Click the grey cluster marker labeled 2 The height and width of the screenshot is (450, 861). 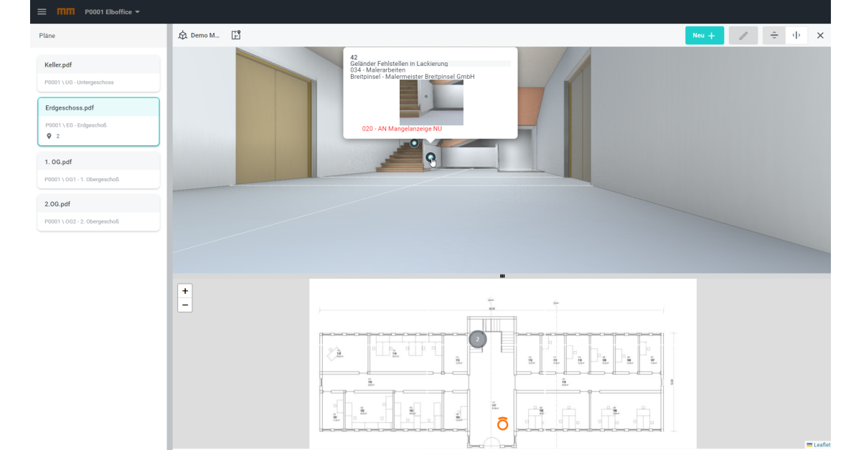(478, 340)
